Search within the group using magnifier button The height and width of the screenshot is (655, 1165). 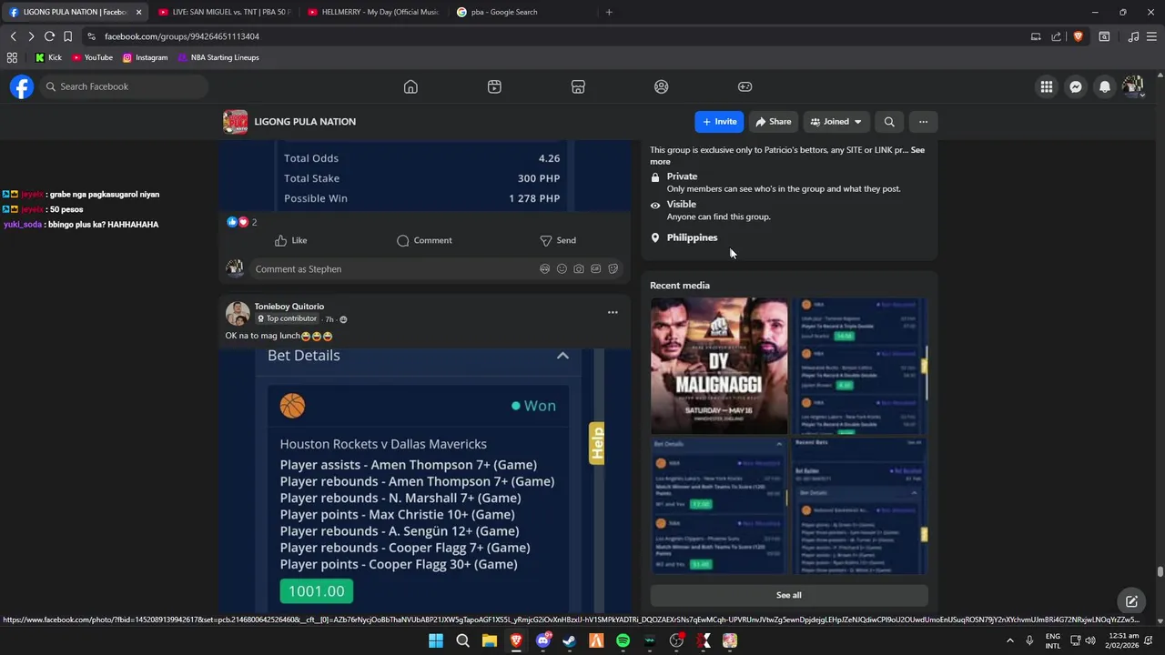pyautogui.click(x=889, y=122)
